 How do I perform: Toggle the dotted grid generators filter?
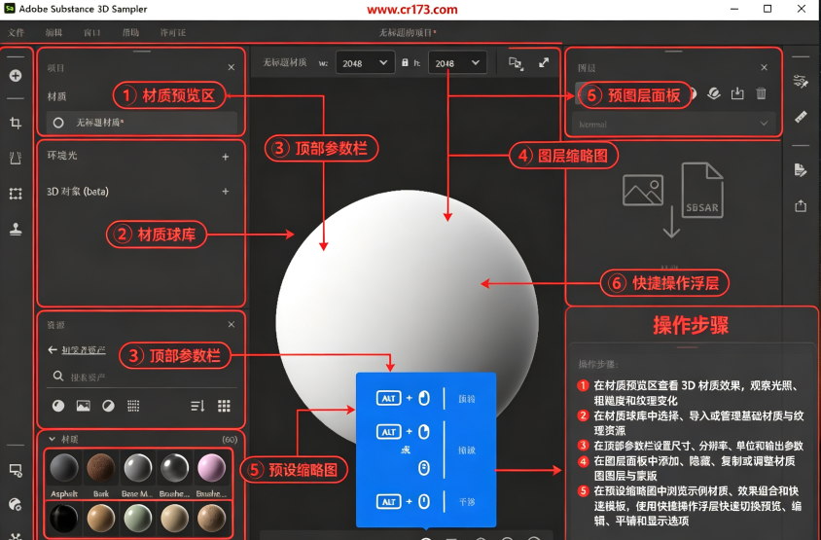point(133,406)
